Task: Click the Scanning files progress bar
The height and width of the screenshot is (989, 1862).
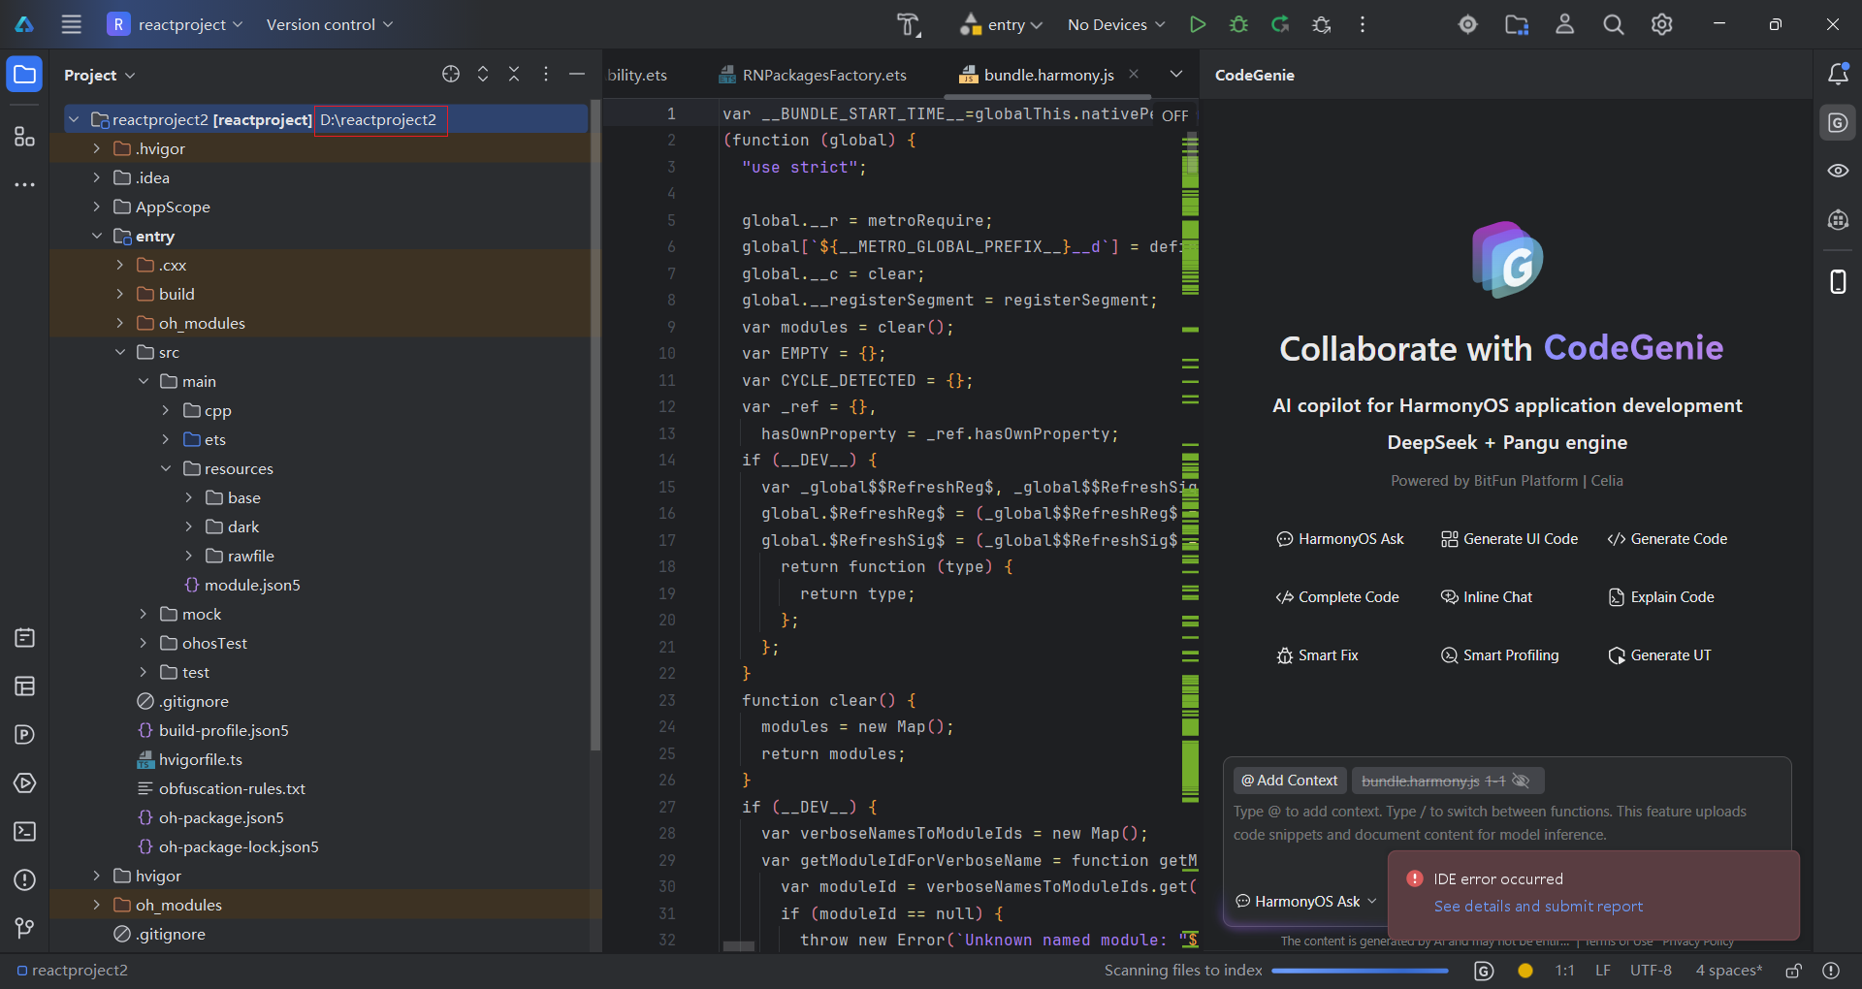Action: coord(1360,971)
